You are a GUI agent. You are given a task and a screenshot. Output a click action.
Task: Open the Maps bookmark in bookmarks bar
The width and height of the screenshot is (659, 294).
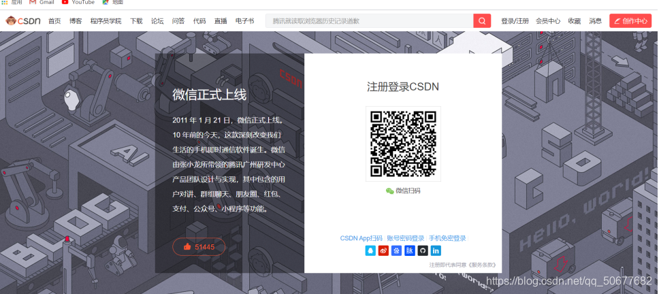click(112, 2)
